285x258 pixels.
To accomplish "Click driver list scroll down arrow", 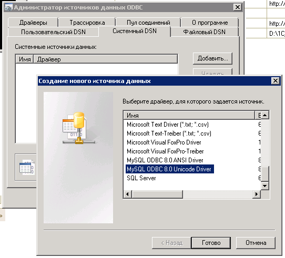I will (x=265, y=186).
